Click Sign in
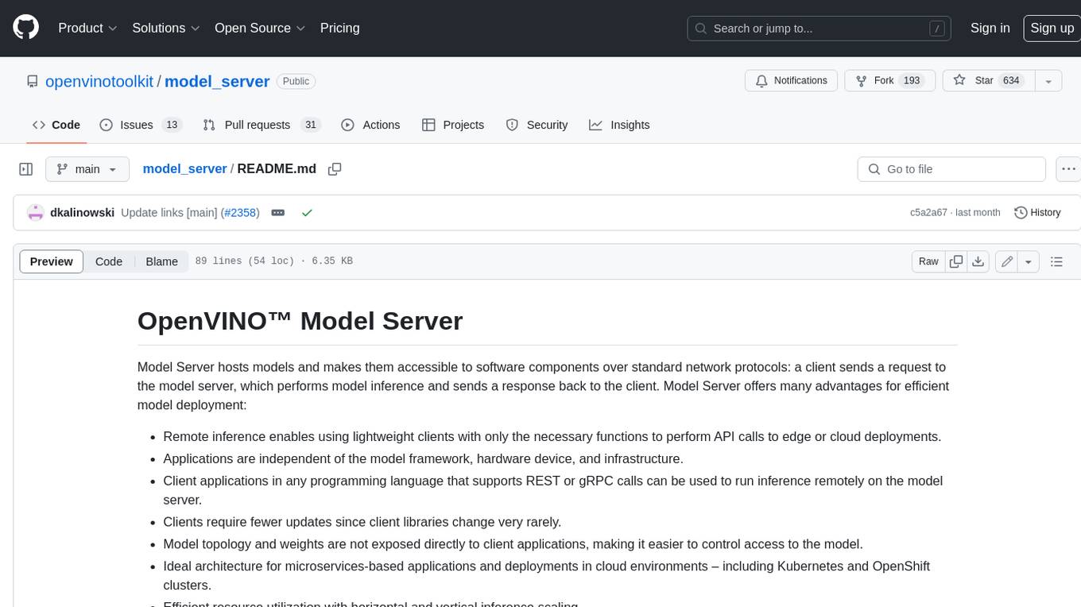This screenshot has height=607, width=1081. click(990, 28)
